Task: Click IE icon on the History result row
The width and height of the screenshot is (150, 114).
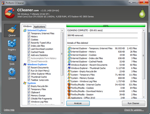Action: pyautogui.click(x=69, y=52)
